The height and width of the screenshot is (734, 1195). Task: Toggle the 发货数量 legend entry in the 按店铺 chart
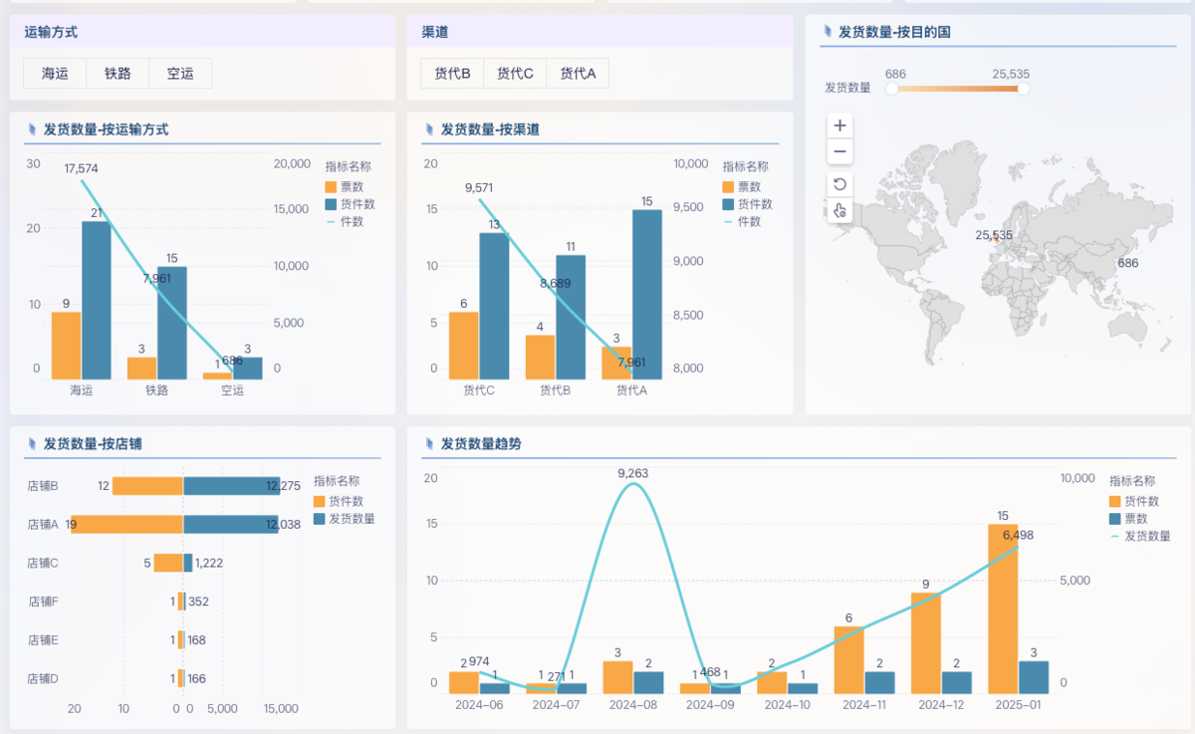pyautogui.click(x=344, y=519)
